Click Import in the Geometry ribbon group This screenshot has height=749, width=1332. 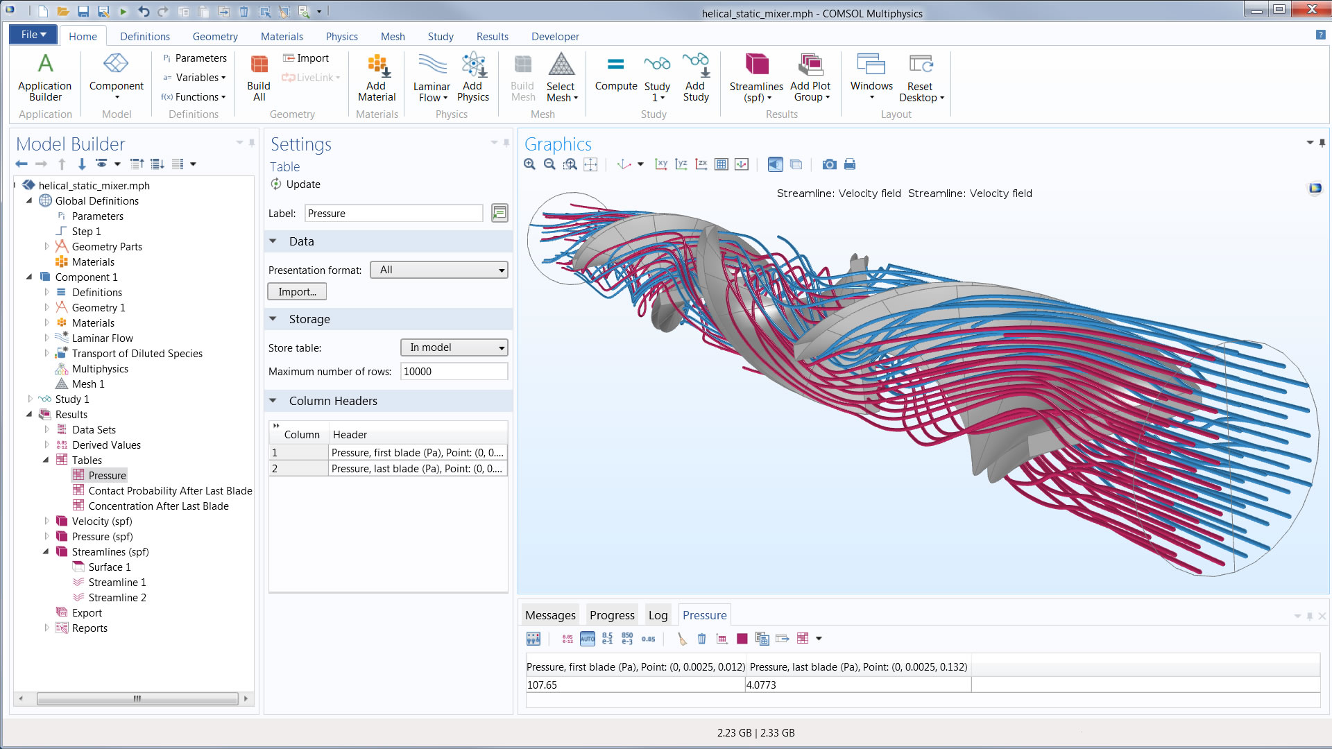(x=306, y=58)
